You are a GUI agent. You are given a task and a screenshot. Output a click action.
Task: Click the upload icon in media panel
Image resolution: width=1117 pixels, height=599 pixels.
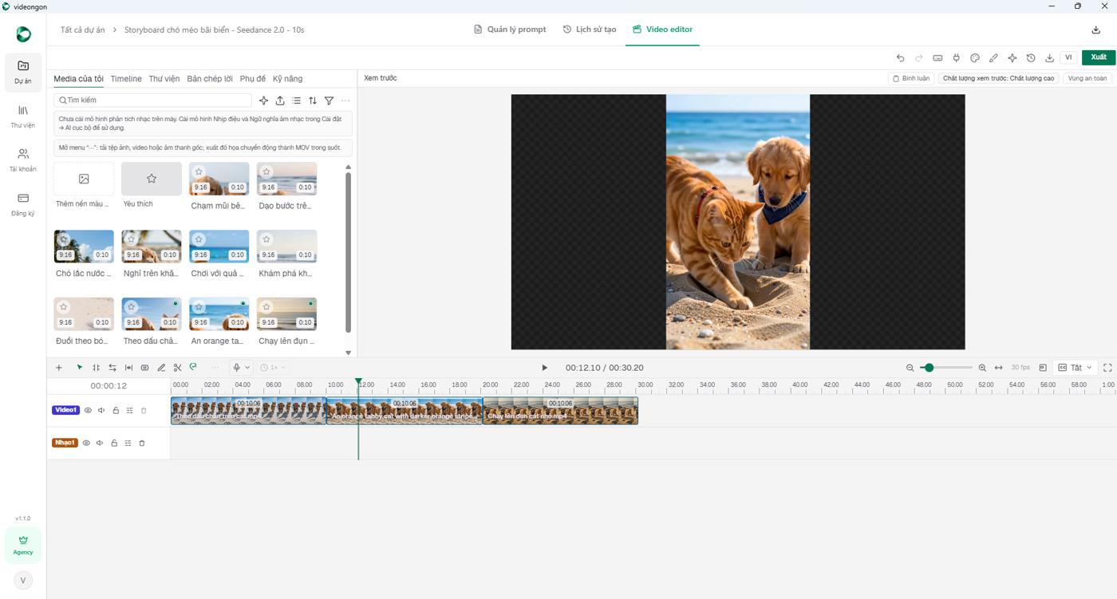[280, 100]
